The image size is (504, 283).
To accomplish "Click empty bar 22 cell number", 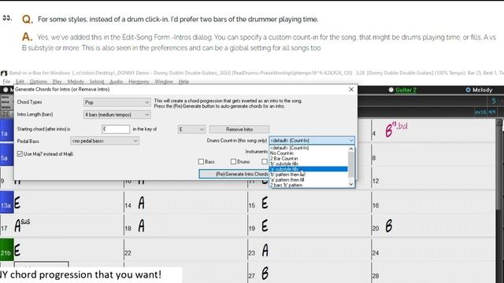I will [x=128, y=253].
